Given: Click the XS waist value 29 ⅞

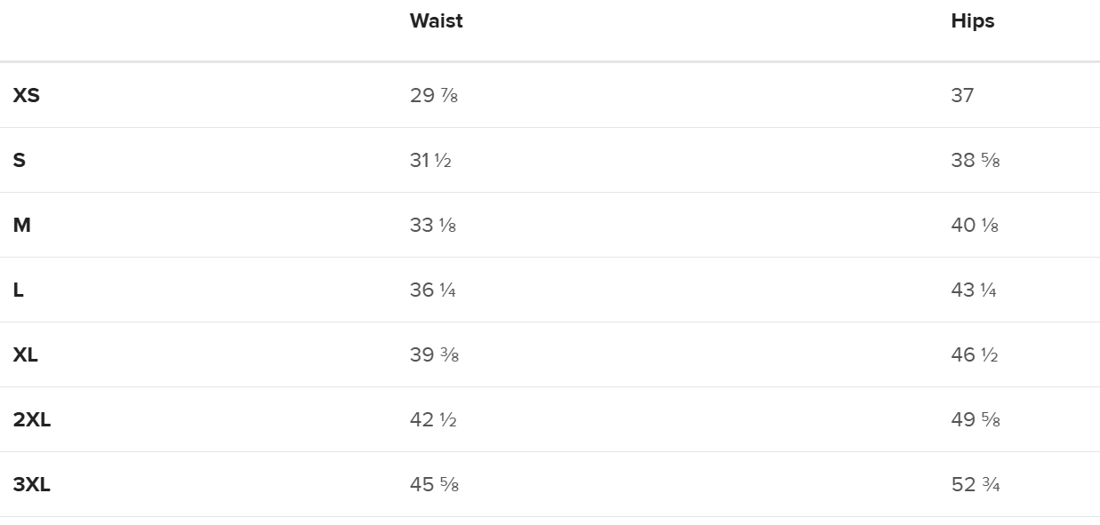Looking at the screenshot, I should (434, 95).
